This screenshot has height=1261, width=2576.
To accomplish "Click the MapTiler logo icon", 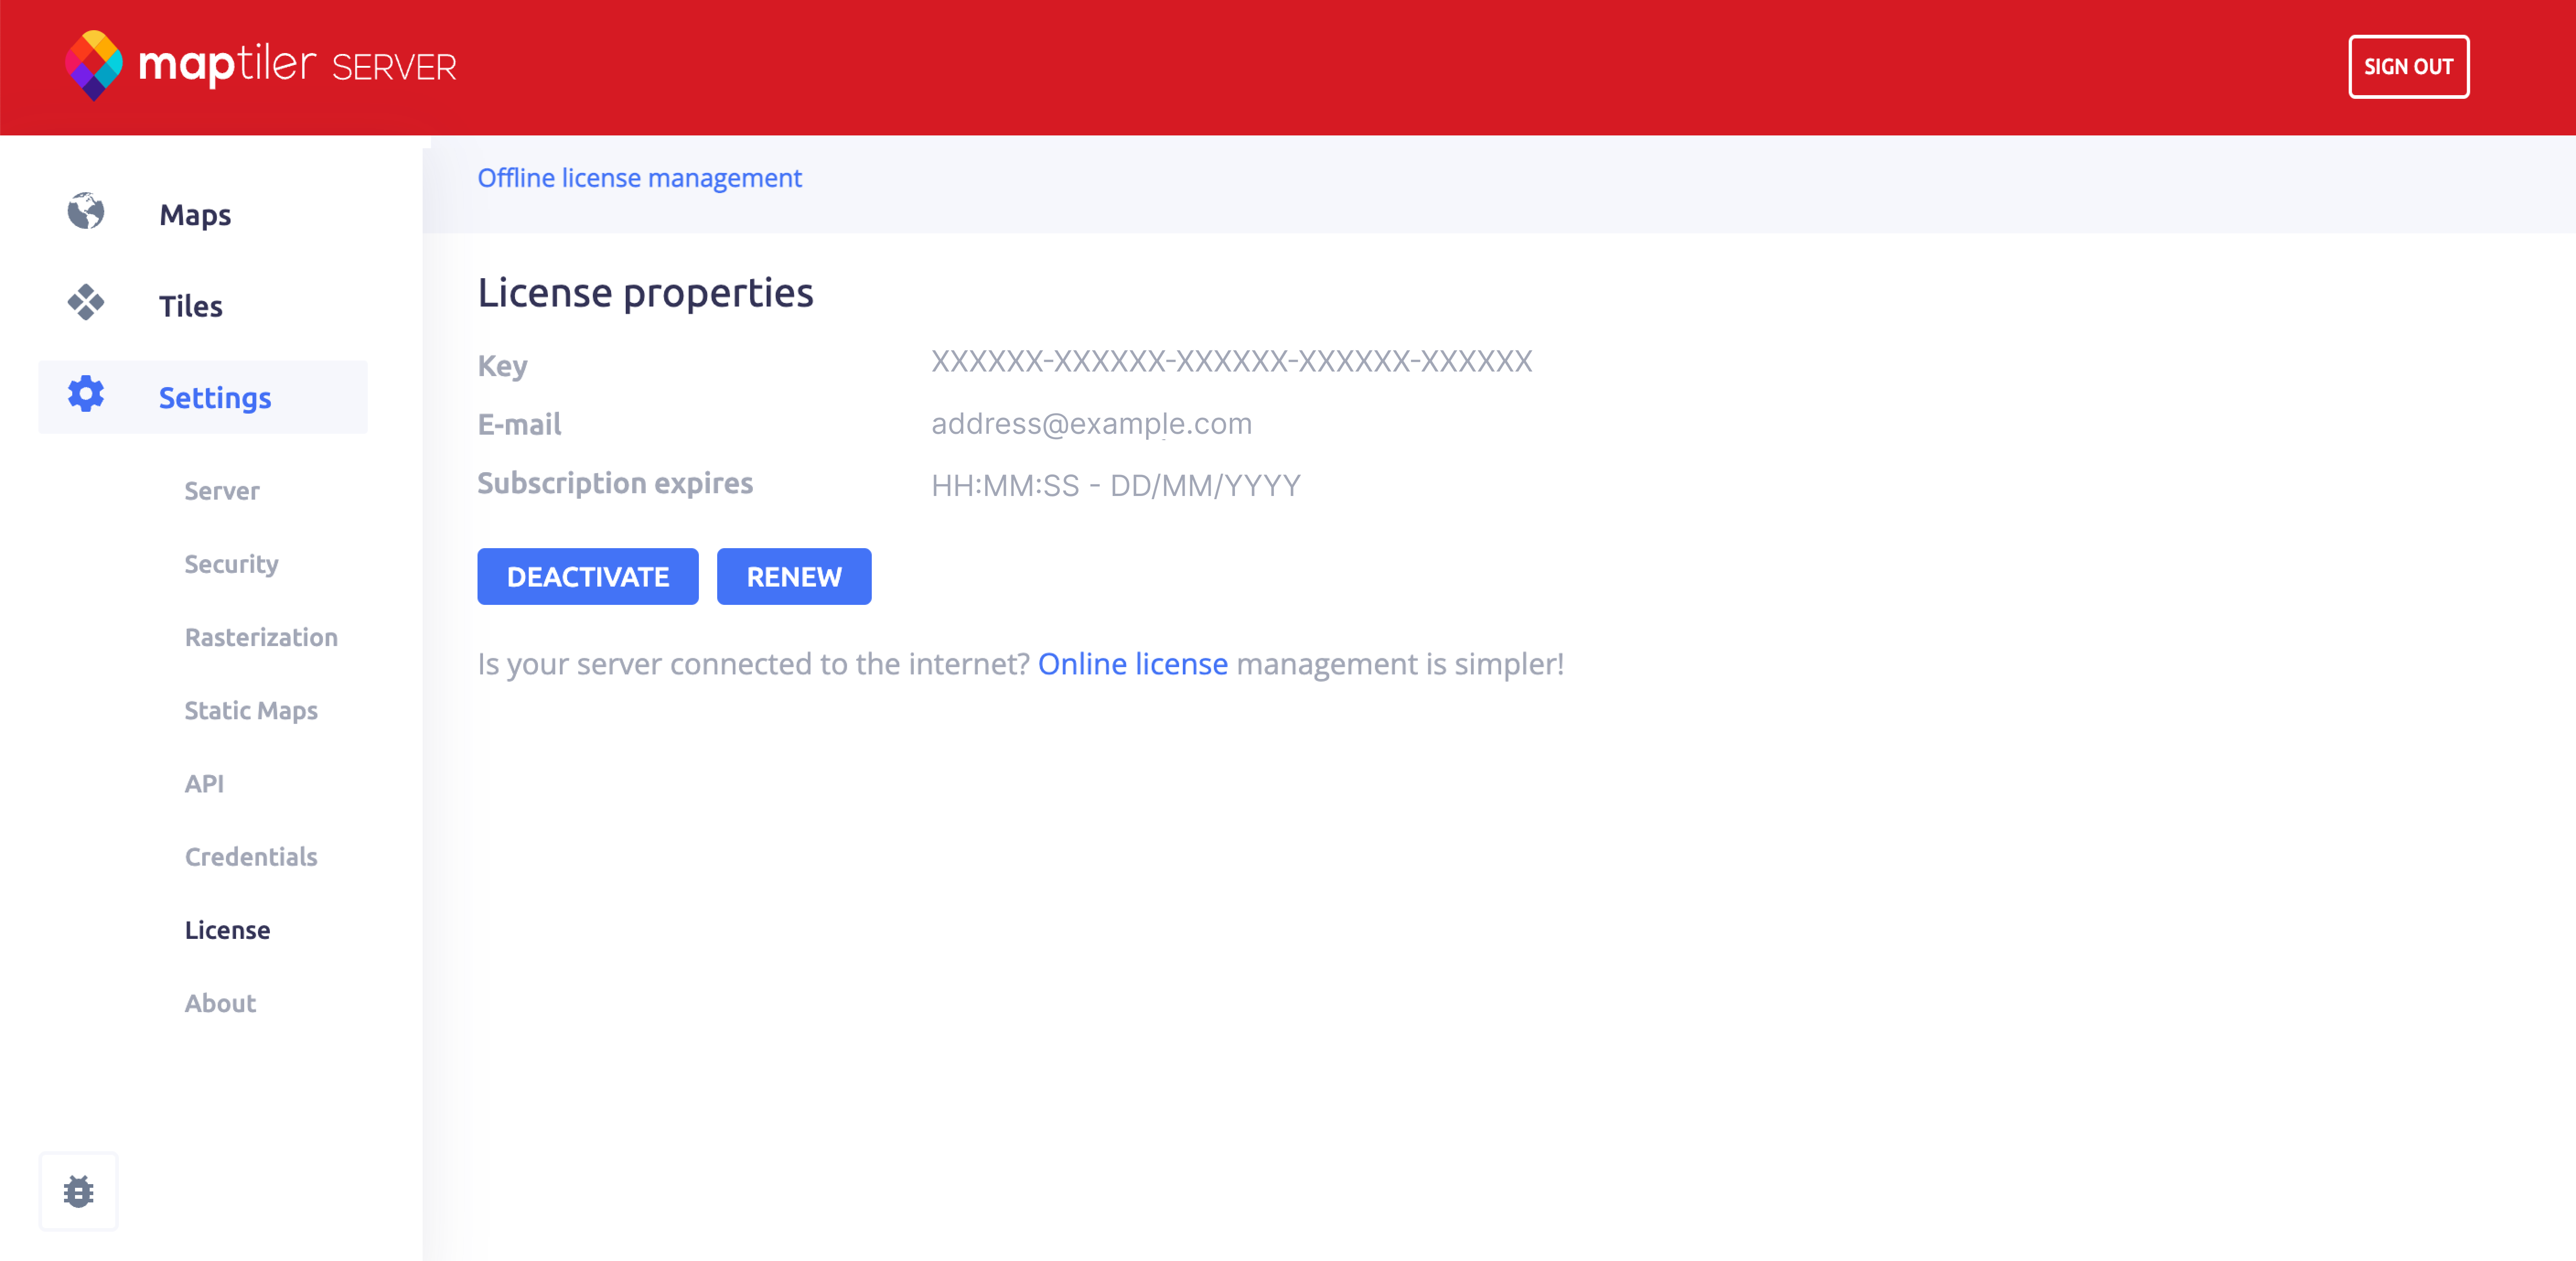I will pos(94,65).
